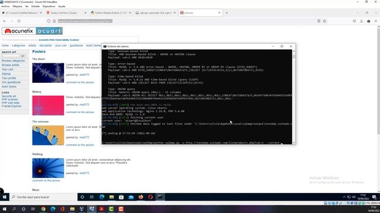Switch to the Qualys browser tab
Viewport: 380px width, 213px height.
[x=66, y=13]
